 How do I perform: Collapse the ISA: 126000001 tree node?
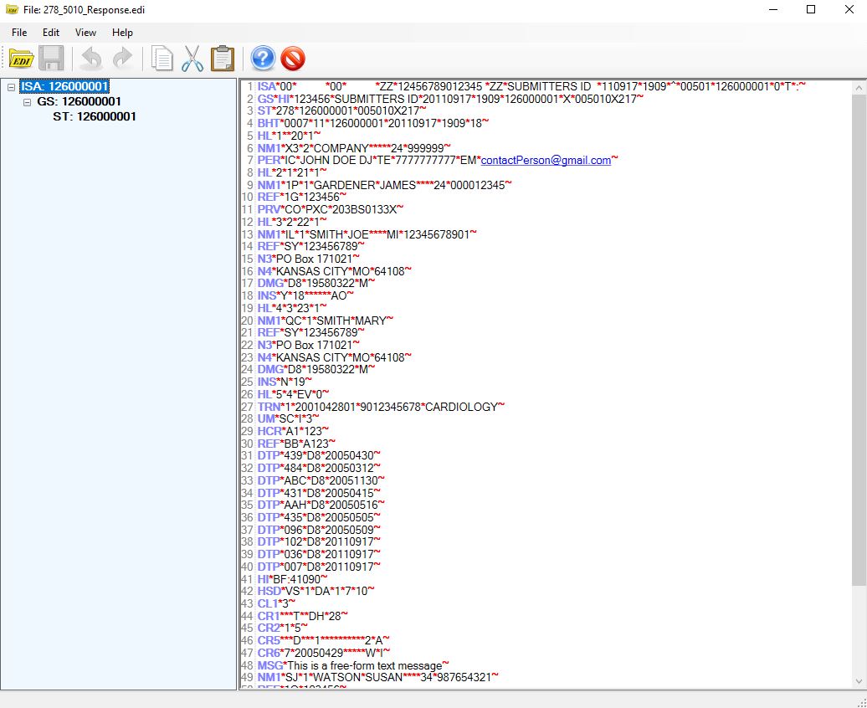pyautogui.click(x=11, y=87)
